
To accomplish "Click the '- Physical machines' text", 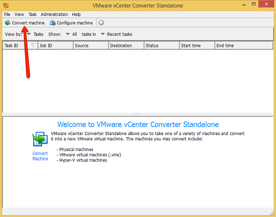I will [x=75, y=150].
